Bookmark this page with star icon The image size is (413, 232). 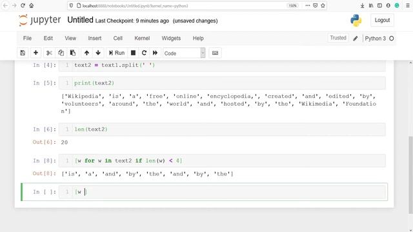(x=323, y=6)
